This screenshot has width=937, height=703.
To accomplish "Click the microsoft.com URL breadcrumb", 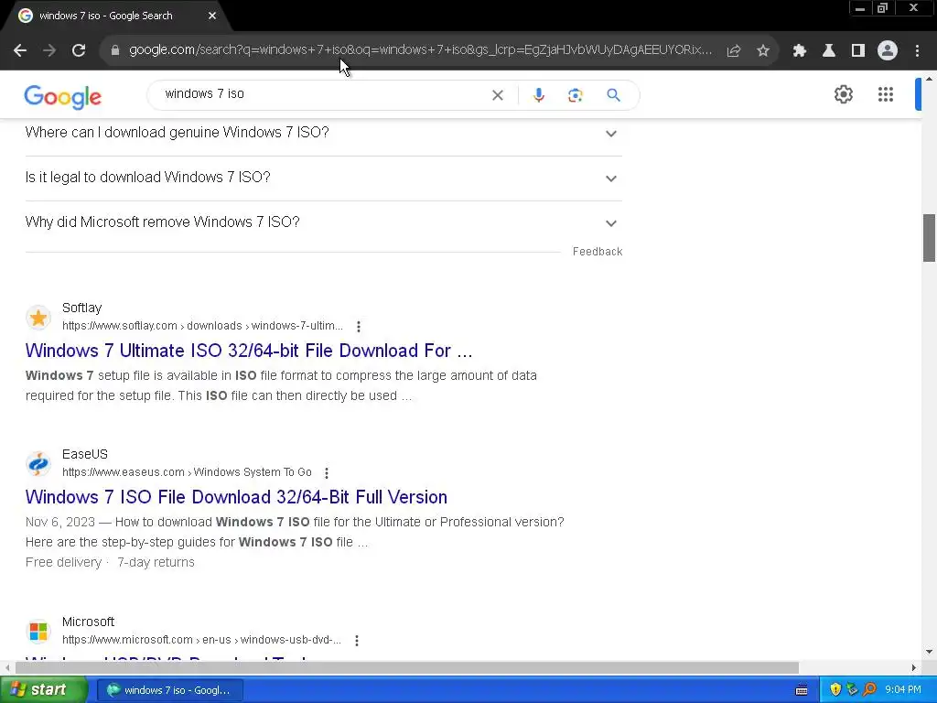I will coord(201,640).
